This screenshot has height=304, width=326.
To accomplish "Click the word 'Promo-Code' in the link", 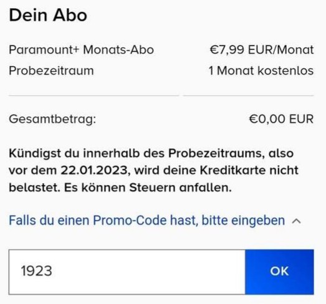I will coord(130,221).
